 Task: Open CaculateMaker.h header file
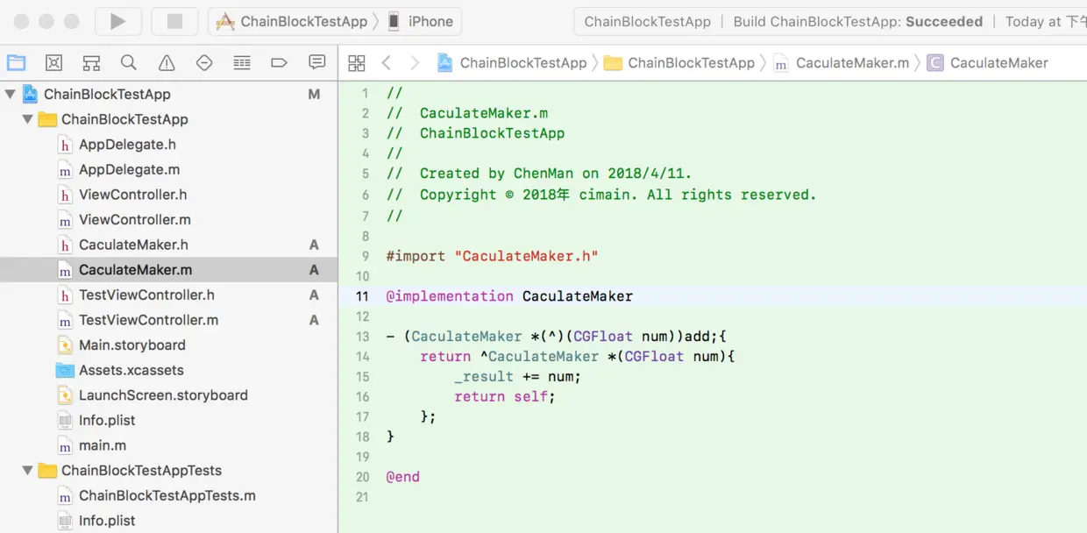[x=133, y=245]
